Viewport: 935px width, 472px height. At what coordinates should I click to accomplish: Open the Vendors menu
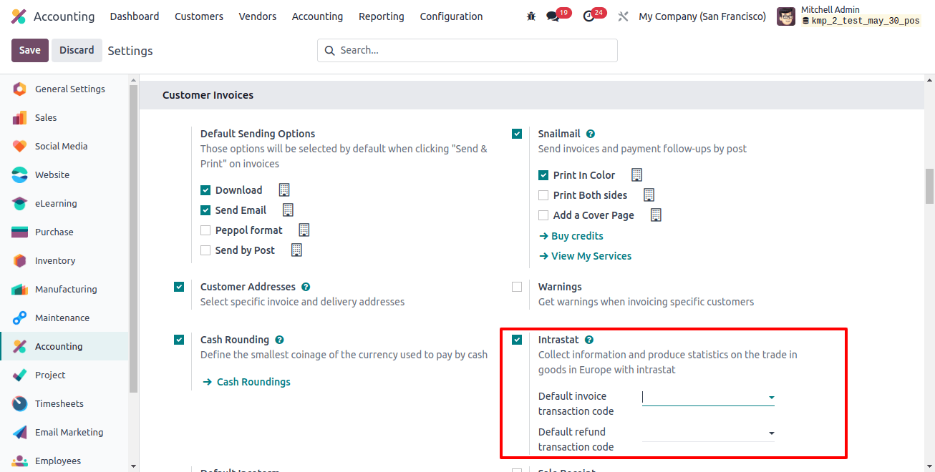(258, 16)
